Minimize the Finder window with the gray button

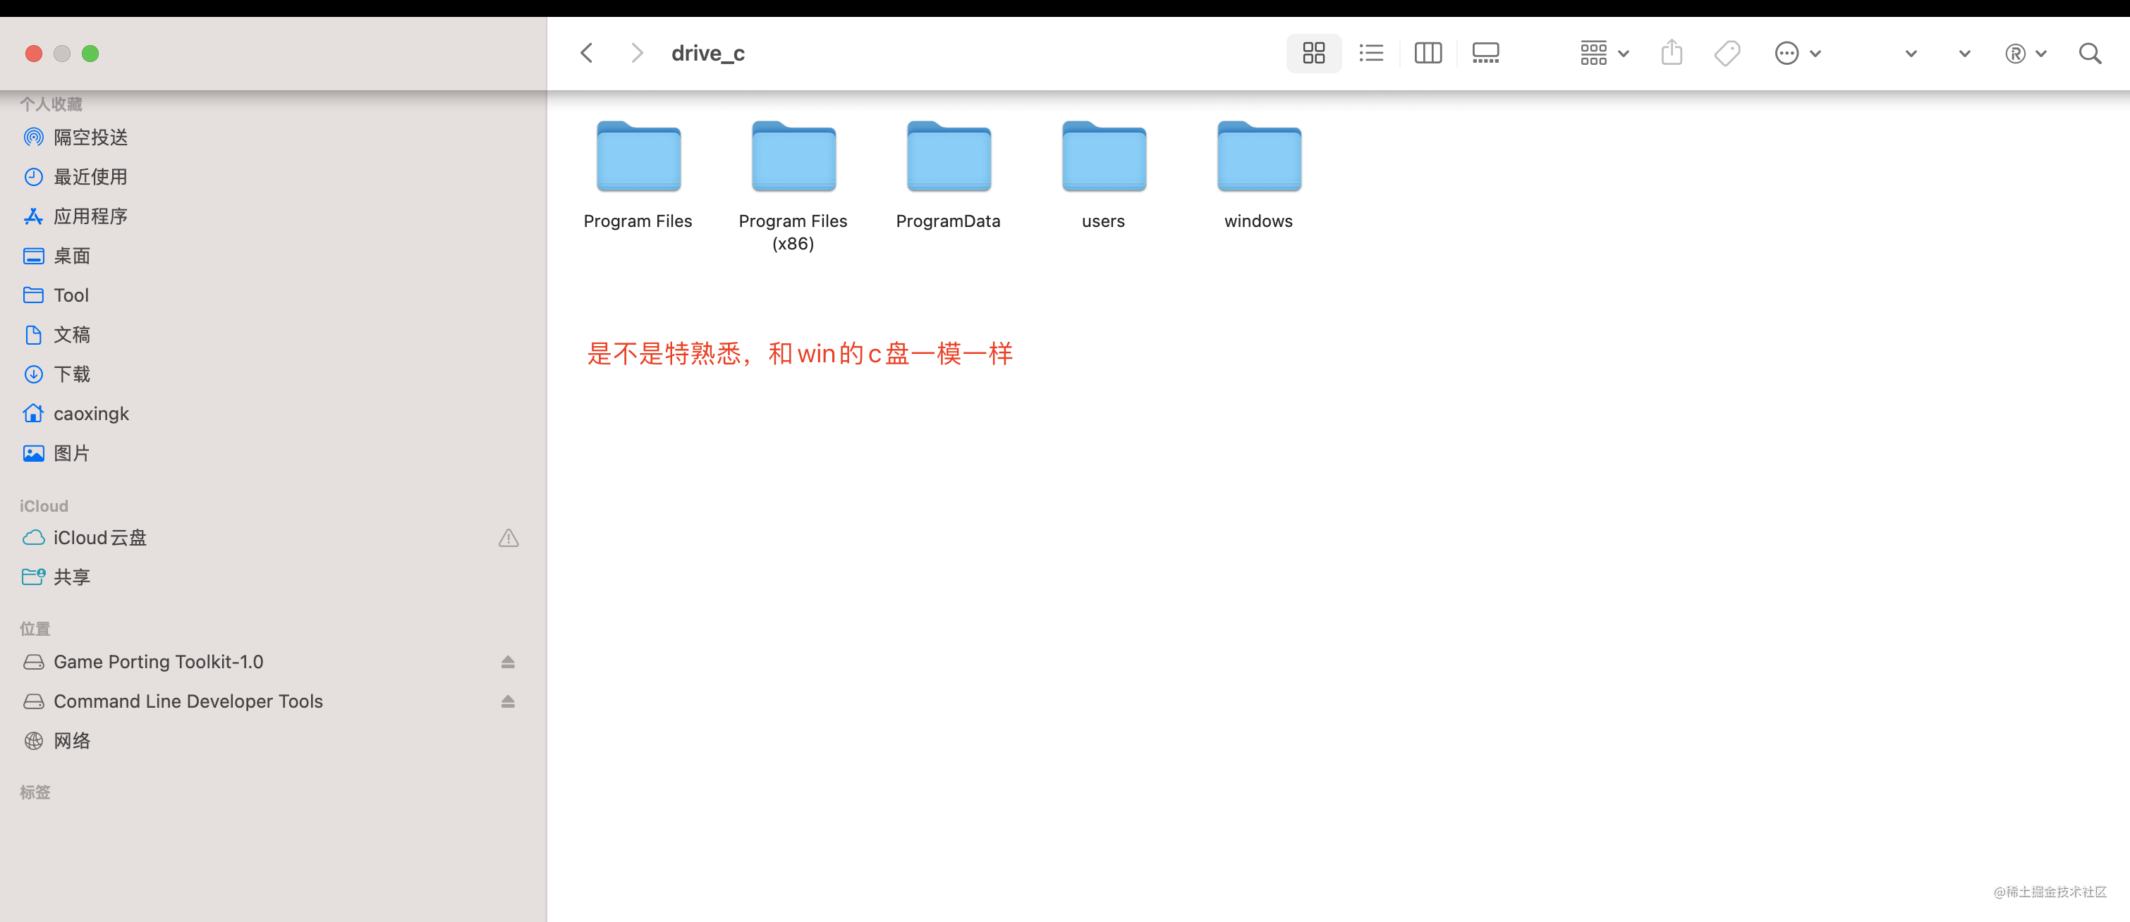tap(62, 54)
